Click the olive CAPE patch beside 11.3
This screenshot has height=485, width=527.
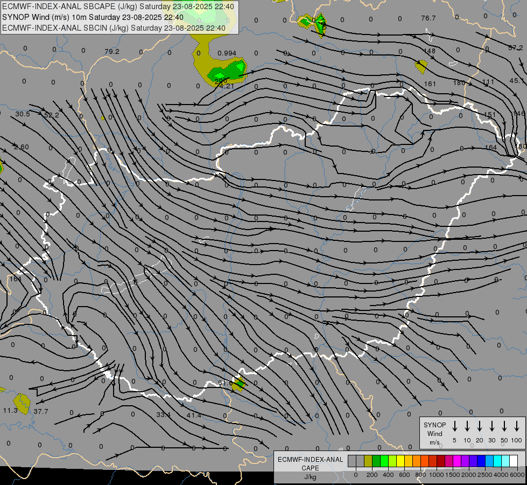coord(22,404)
